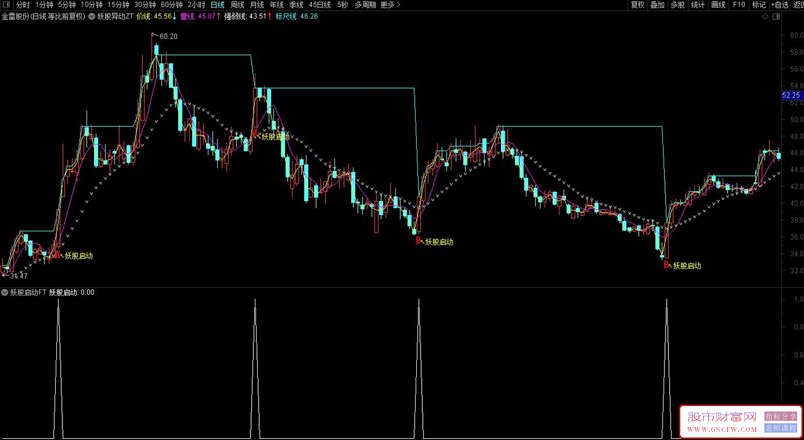Click the 名师课程 badge
The width and height of the screenshot is (804, 440).
click(780, 428)
